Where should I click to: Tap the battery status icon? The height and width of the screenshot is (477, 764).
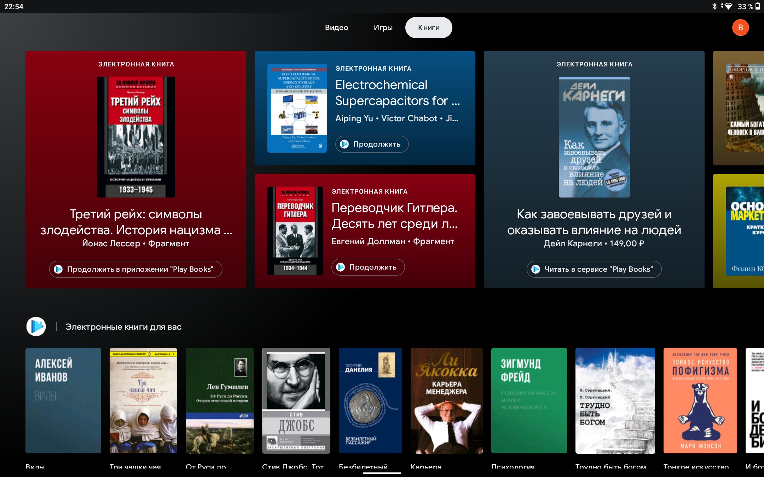(x=758, y=6)
